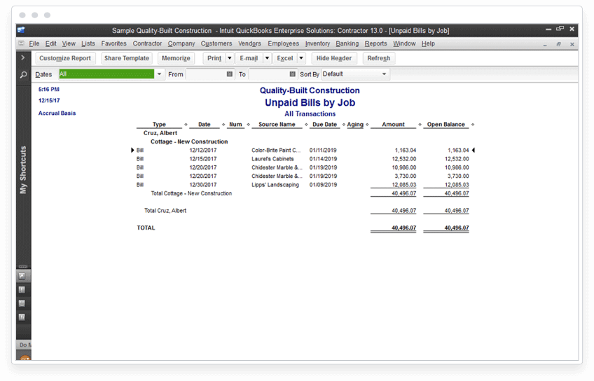Click into the From date field
Image resolution: width=594 pixels, height=381 pixels.
tap(206, 74)
